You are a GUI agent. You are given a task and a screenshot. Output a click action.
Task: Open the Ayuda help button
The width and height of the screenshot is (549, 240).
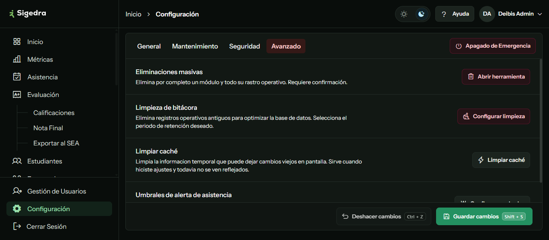pyautogui.click(x=455, y=14)
